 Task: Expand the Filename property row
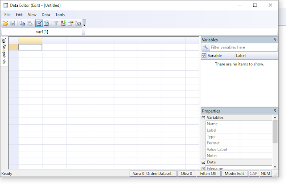(203, 169)
